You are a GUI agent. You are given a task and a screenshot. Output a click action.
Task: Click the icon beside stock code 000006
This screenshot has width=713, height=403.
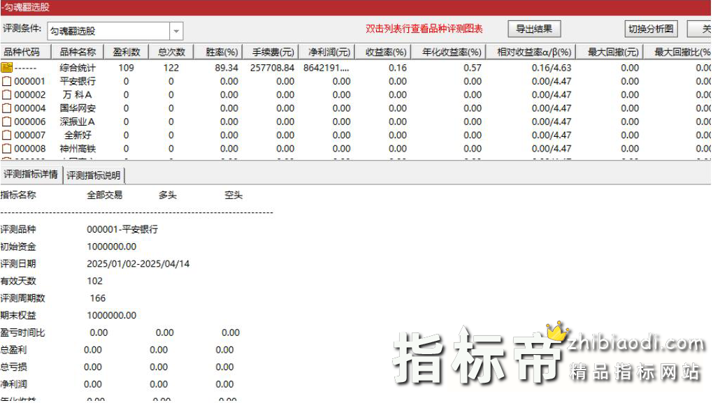click(6, 122)
